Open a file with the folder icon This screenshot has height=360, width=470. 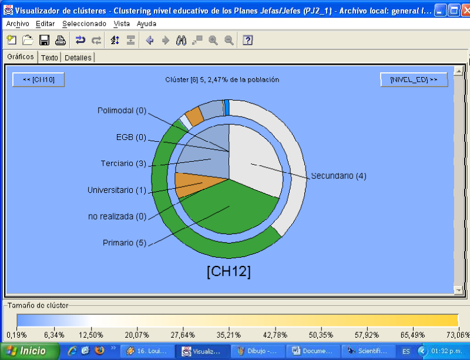click(28, 40)
